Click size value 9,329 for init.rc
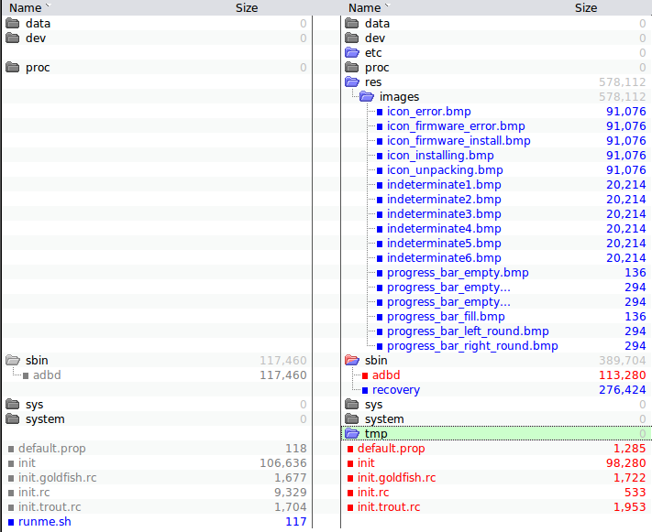Screen dimensions: 652x532 [291, 493]
